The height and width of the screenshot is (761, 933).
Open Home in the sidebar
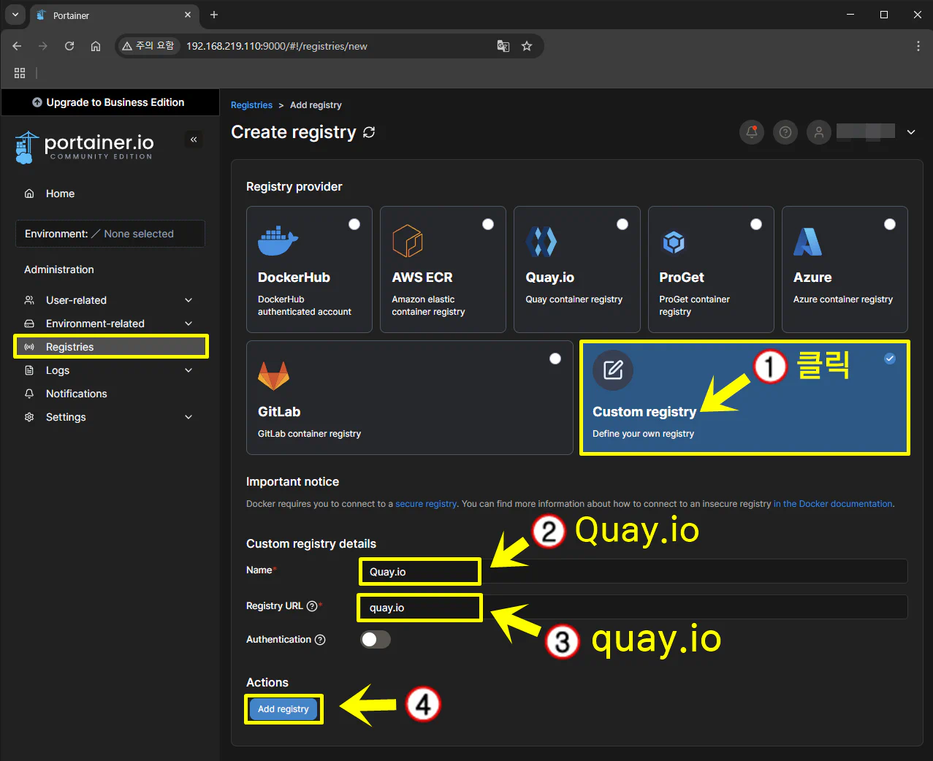click(110, 194)
